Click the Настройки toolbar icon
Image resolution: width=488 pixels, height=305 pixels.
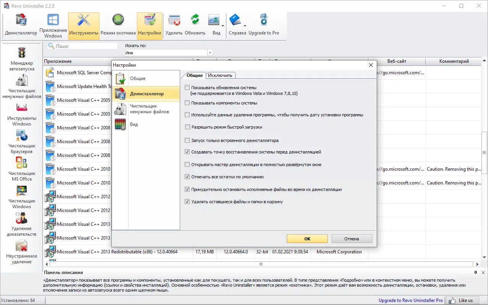click(150, 25)
